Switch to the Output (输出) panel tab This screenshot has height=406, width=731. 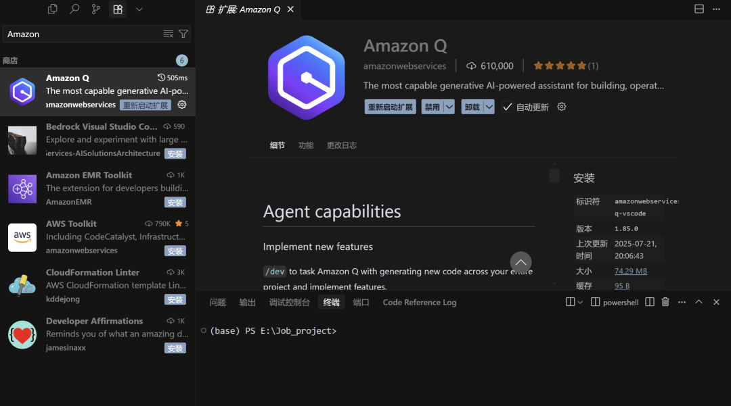click(248, 302)
